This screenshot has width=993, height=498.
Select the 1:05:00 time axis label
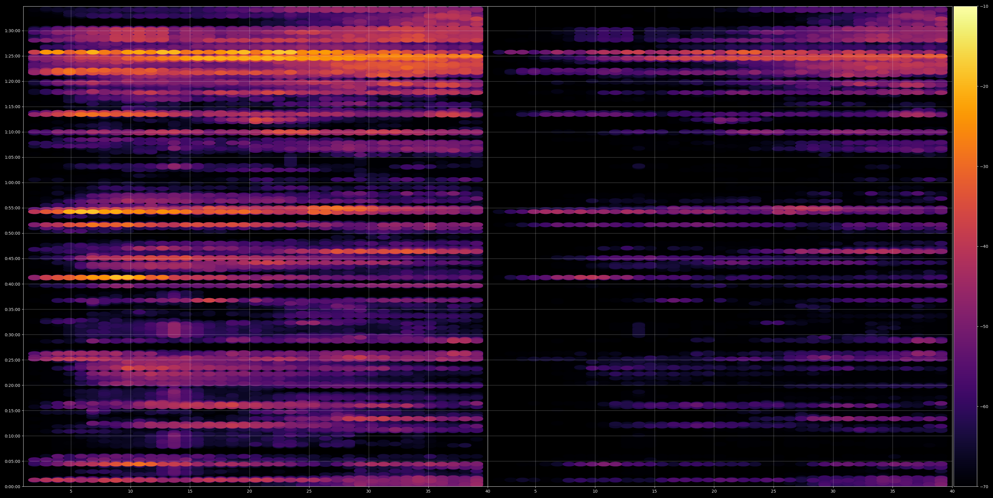[x=12, y=158]
